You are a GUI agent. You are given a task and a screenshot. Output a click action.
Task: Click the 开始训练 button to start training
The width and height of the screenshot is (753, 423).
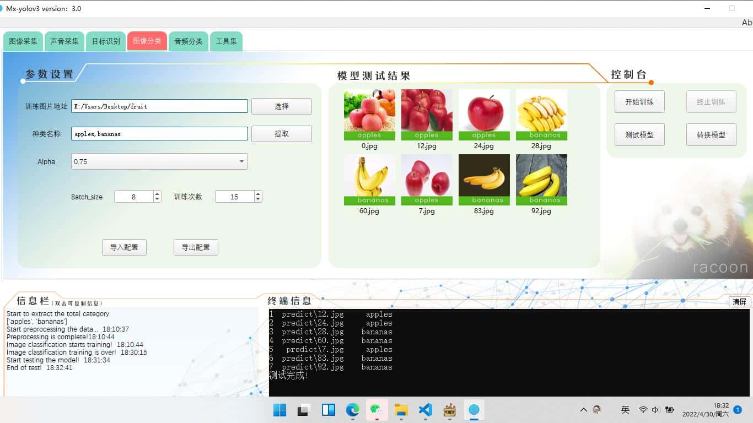coord(639,101)
